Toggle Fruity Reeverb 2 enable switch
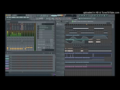The image size is (120, 90). [52, 26]
